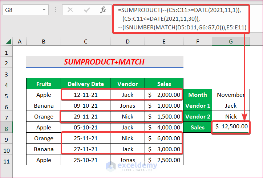
Task: Click the Enter checkmark in formula bar
Action: 87,10
